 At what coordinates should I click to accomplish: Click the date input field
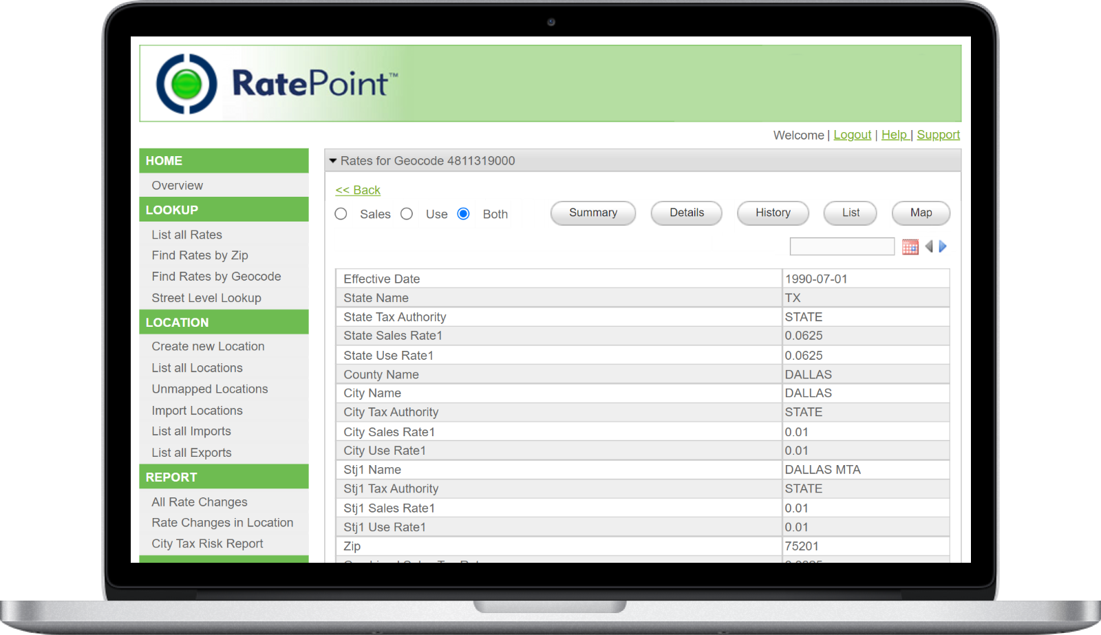(841, 246)
